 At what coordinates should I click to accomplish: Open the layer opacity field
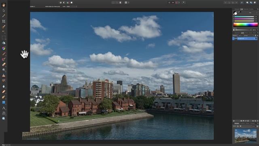click(x=240, y=36)
